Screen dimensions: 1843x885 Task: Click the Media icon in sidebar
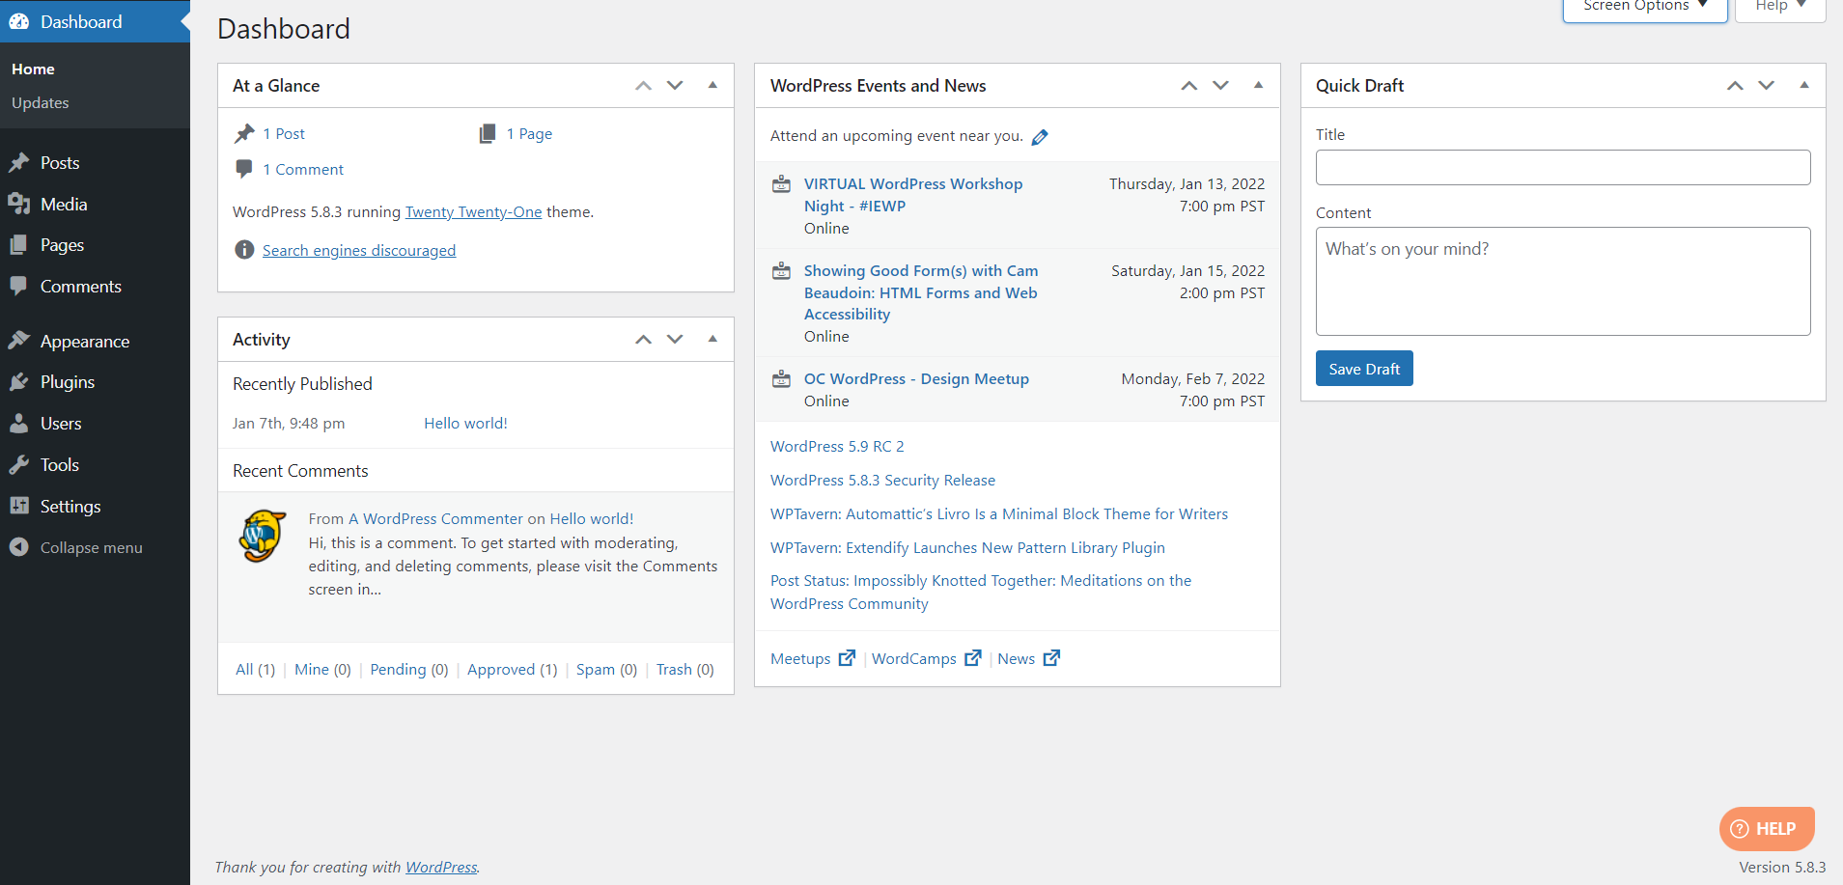[19, 204]
